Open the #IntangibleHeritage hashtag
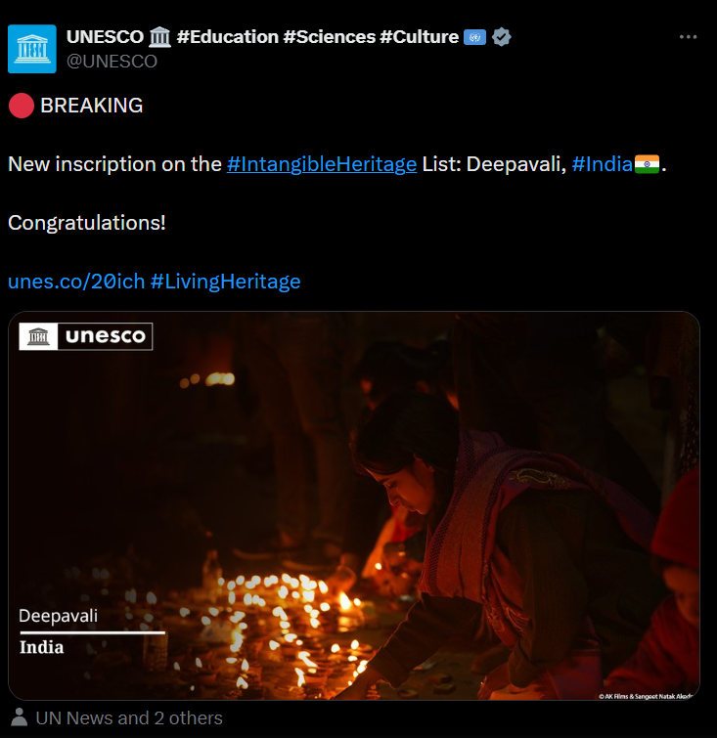The height and width of the screenshot is (738, 717). pos(322,164)
